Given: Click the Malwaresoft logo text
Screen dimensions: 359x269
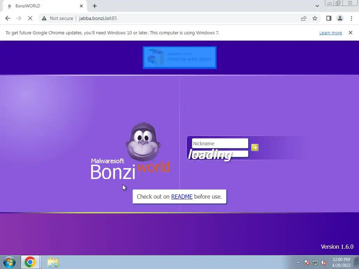Looking at the screenshot, I should click(108, 161).
